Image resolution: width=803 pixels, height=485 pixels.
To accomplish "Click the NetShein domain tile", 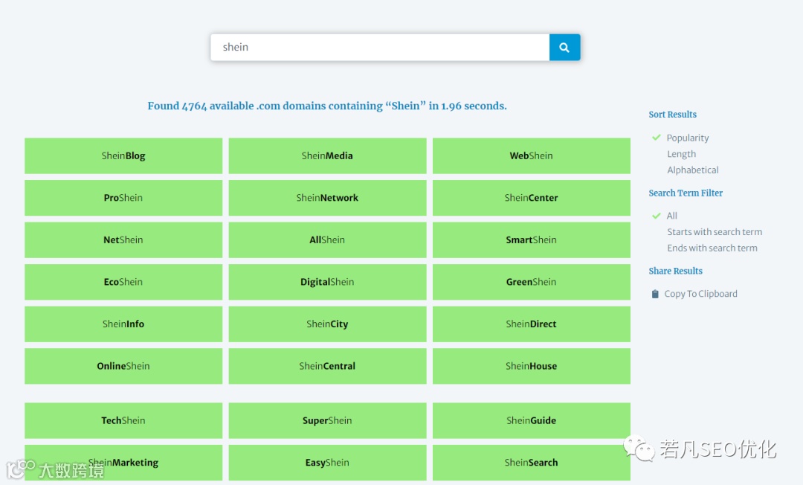I will [x=123, y=240].
